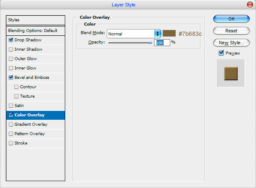
Task: Uncheck the Bevel and Emboss checkbox
Action: (11, 77)
